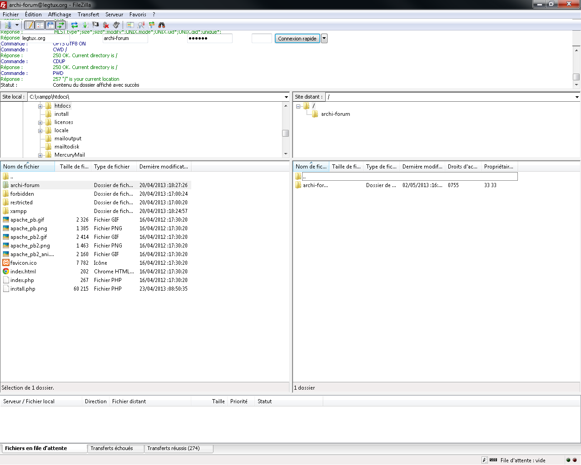Open directory listing filters icon

click(130, 25)
